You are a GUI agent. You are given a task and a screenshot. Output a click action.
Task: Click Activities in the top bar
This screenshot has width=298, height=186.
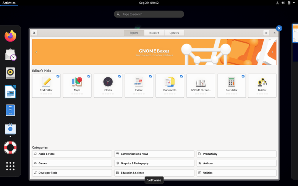9,3
